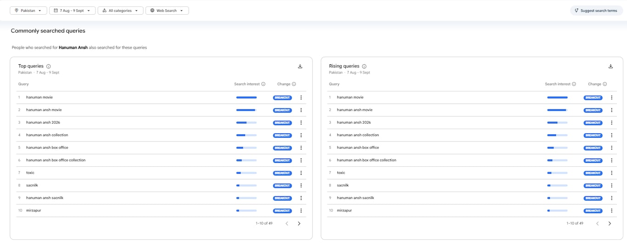The image size is (627, 250).
Task: Click search interest bar for toxic in Top queries
Action: [246, 173]
